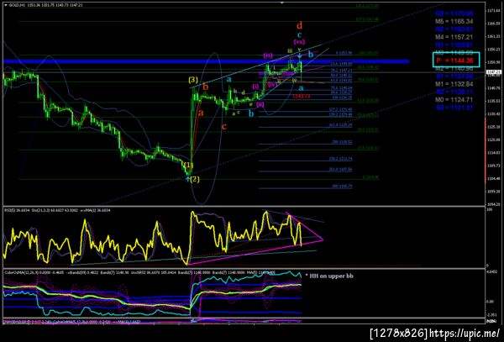Select the M5 = 1165.34 pivot label
Image resolution: width=504 pixels, height=342 pixels.
pyautogui.click(x=454, y=22)
